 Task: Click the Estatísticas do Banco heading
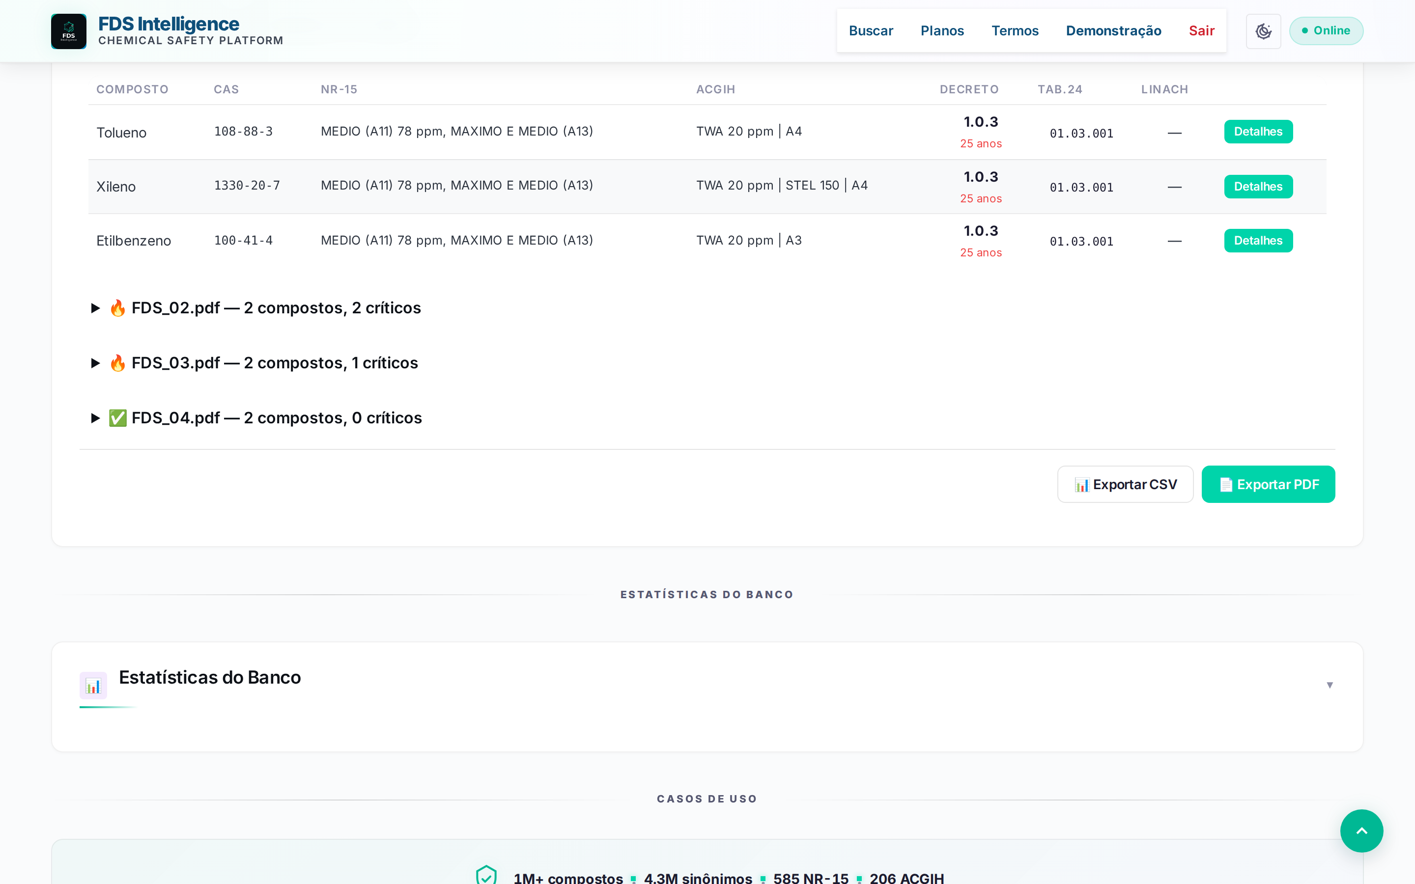click(210, 677)
